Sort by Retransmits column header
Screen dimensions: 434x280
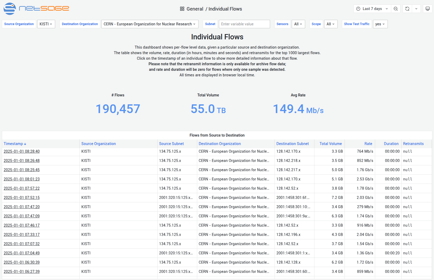pos(413,144)
